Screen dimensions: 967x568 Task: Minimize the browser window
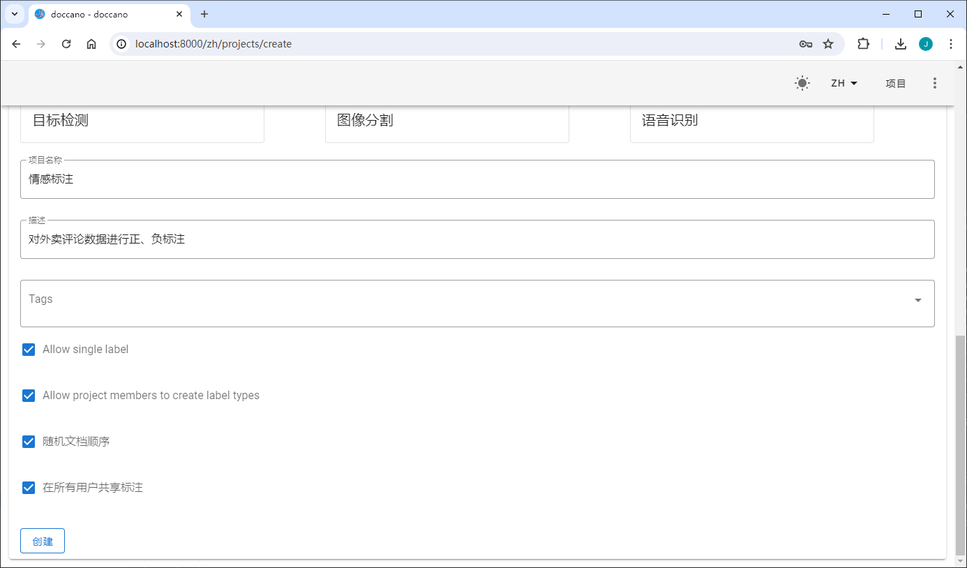pos(886,14)
